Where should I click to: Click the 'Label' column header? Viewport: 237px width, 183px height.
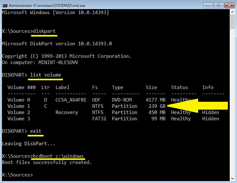pyautogui.click(x=63, y=87)
